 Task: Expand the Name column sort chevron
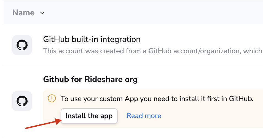coord(42,13)
